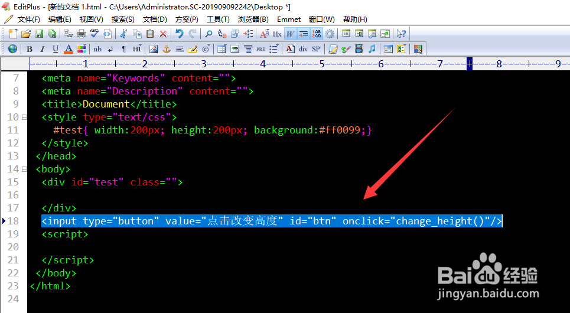The width and height of the screenshot is (570, 313).
Task: Insert anchor tag icon
Action: 167,48
